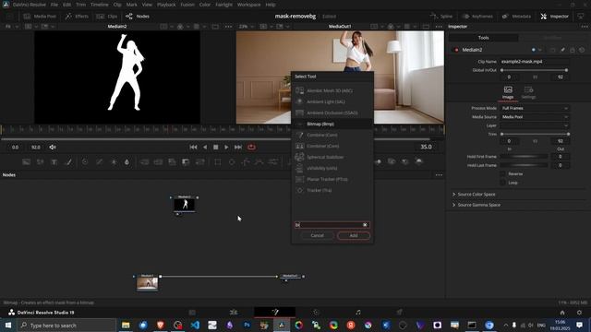The width and height of the screenshot is (591, 332).
Task: Go to last frame
Action: 238,148
